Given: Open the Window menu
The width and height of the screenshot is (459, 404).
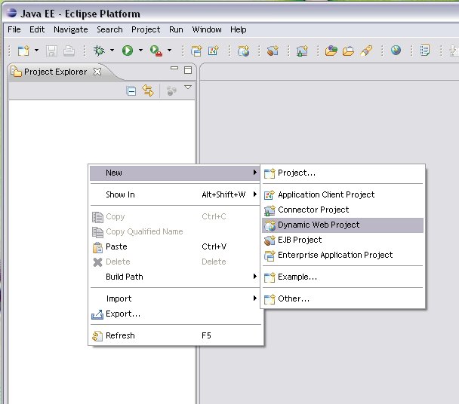Looking at the screenshot, I should (x=207, y=29).
